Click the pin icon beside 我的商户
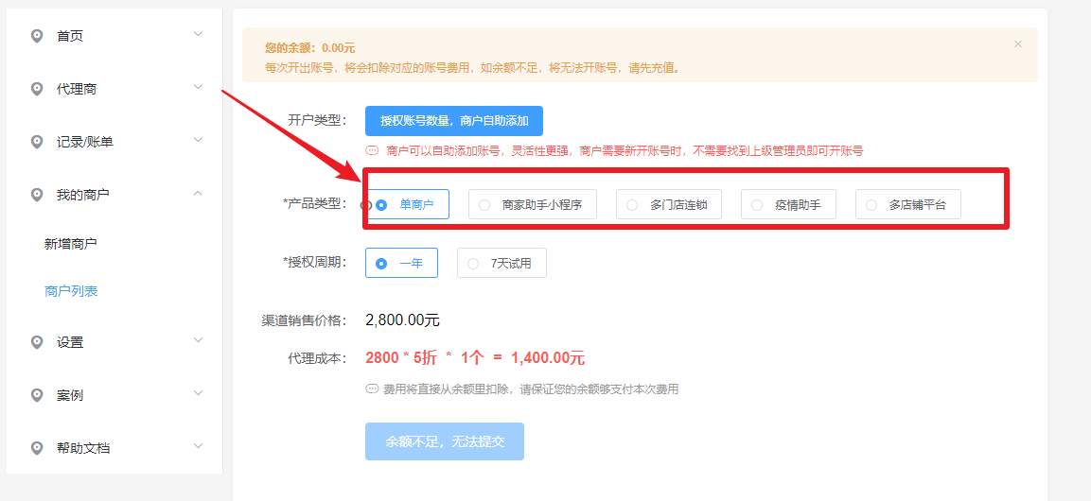The image size is (1091, 501). tap(38, 195)
